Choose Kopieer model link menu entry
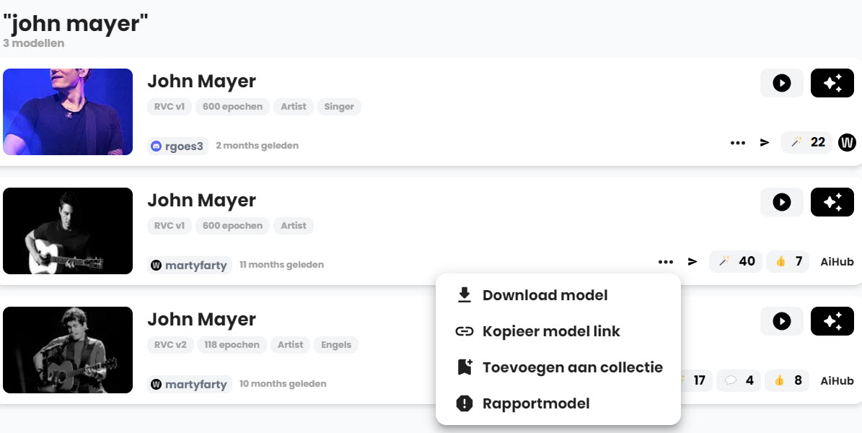Screen dimensions: 862x433 click(x=551, y=331)
